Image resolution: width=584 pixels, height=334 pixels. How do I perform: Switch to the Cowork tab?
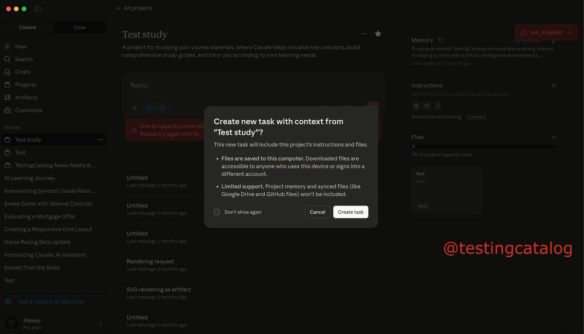pos(28,27)
